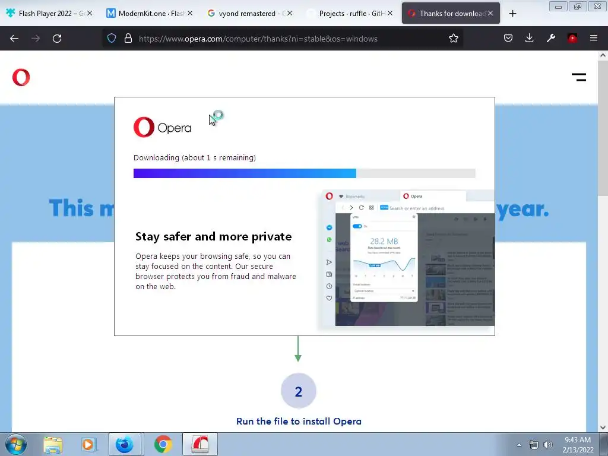The height and width of the screenshot is (456, 608).
Task: Switch to Projects ruffle GitHub tab
Action: [x=349, y=14]
